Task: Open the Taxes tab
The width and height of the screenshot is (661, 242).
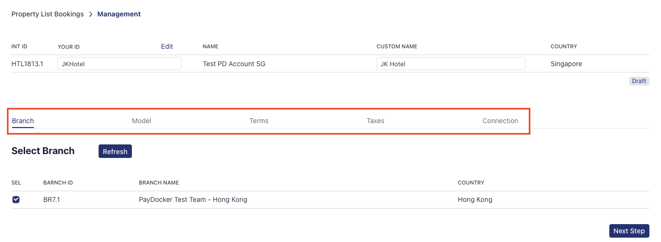Action: [375, 121]
